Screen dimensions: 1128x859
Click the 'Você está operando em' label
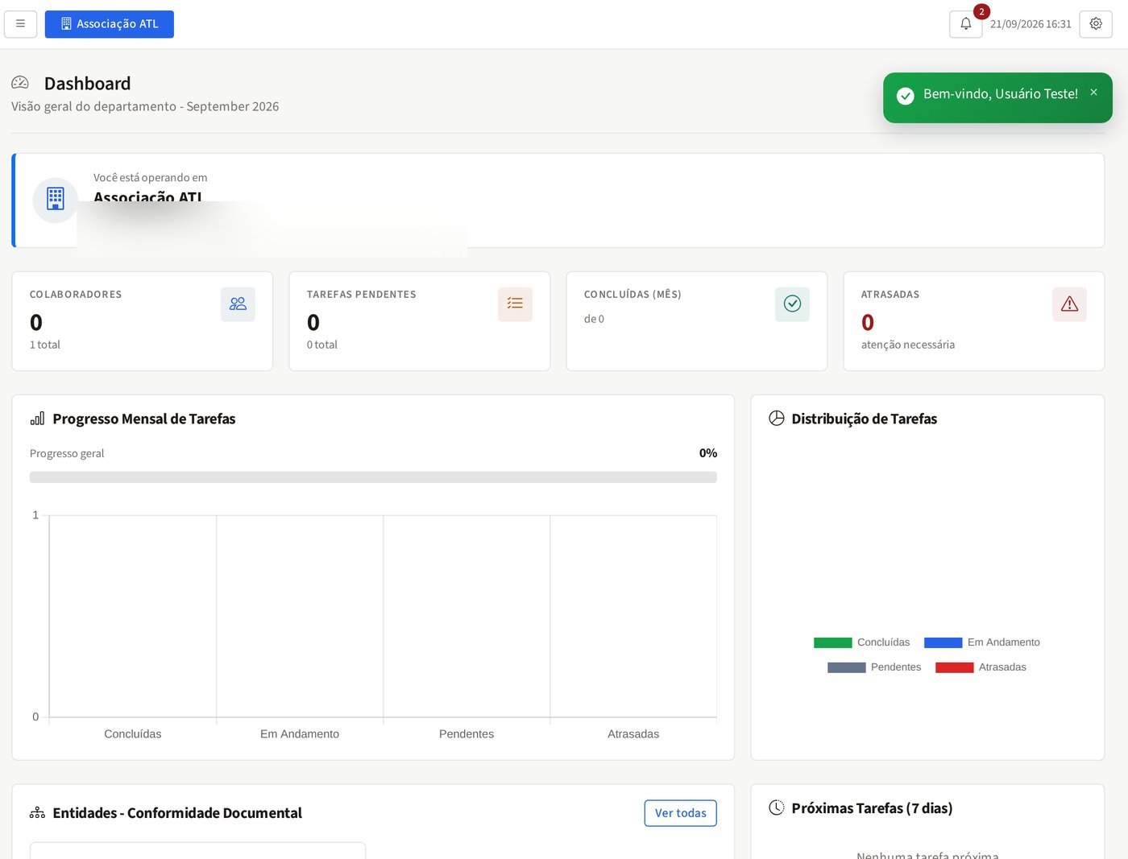[151, 178]
